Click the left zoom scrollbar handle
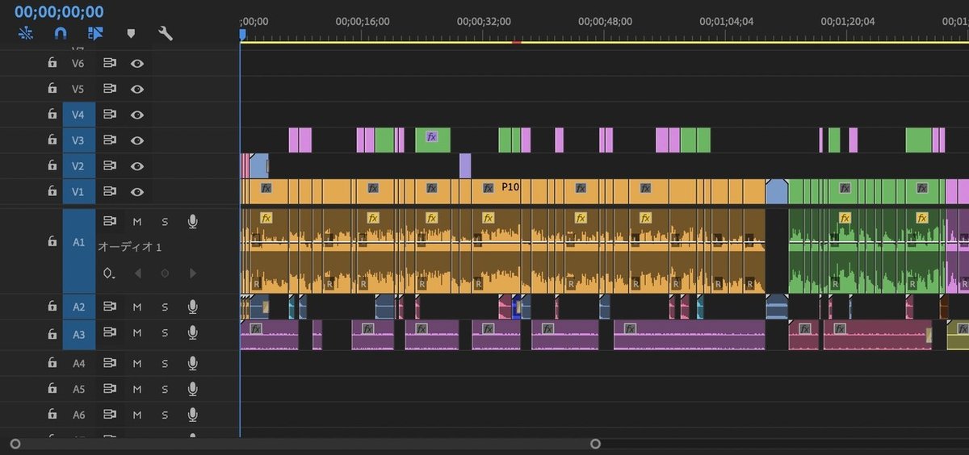Image resolution: width=969 pixels, height=455 pixels. click(15, 444)
